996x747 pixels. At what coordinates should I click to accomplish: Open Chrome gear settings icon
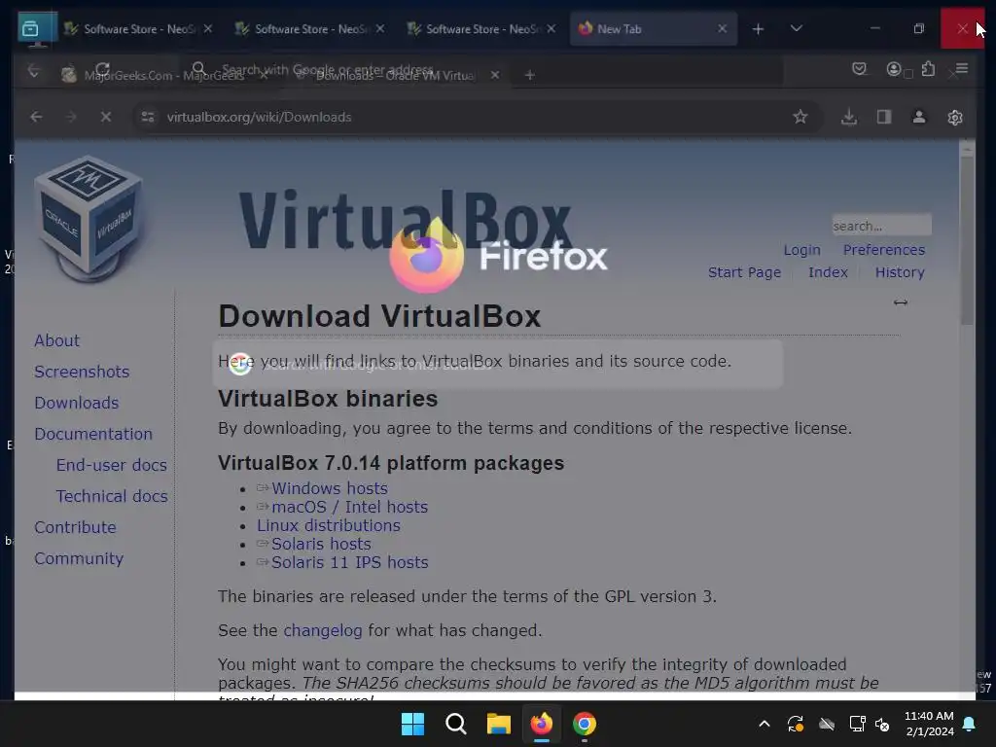[x=955, y=117]
